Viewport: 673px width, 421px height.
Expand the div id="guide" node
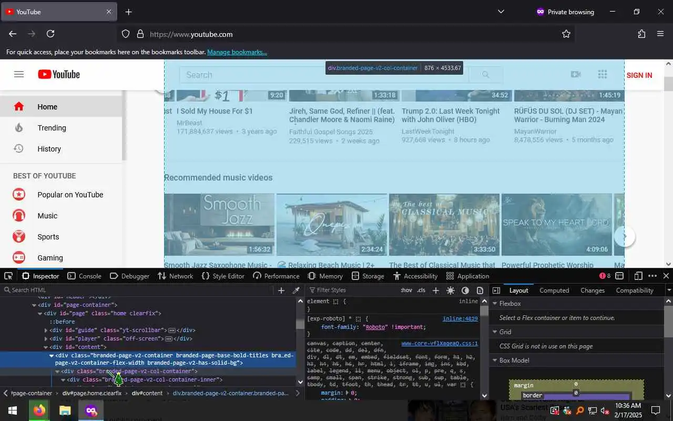pyautogui.click(x=46, y=330)
